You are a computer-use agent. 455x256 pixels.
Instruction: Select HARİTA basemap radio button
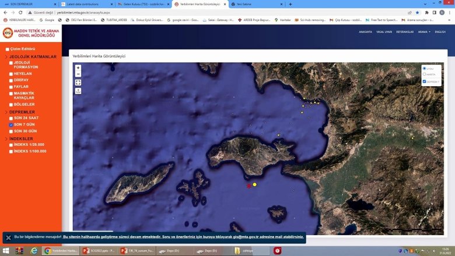pos(424,74)
